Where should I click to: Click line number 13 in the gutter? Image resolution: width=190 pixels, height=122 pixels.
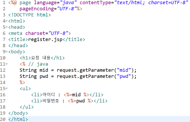[x=3, y=76]
